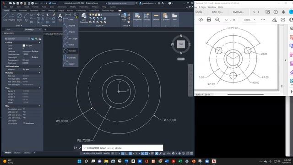This screenshot has width=293, height=165.
Task: Open the Dimension menu in AutoCAD
Action: [62, 7]
